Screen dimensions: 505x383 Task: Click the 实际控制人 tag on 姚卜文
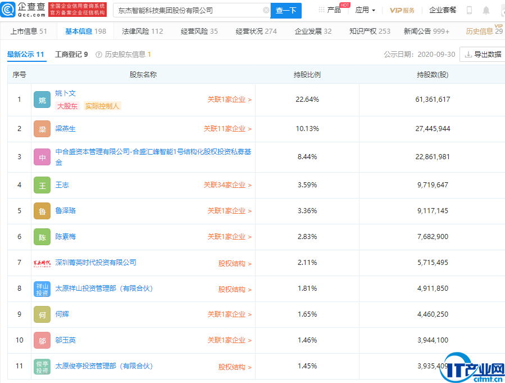(102, 106)
